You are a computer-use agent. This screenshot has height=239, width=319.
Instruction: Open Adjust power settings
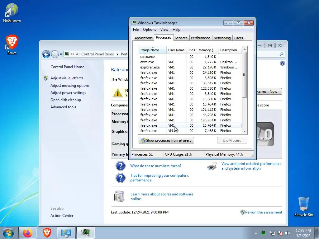point(68,93)
